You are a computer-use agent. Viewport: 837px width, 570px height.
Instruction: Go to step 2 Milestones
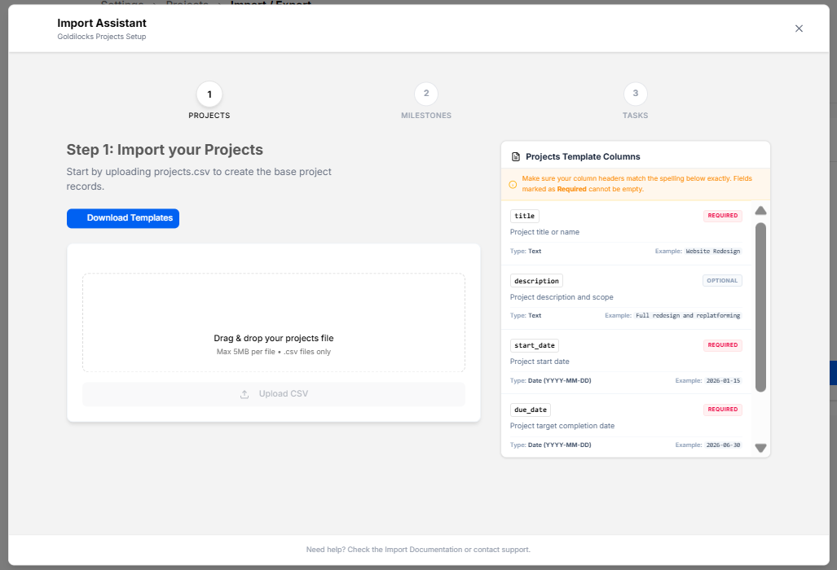tap(426, 94)
